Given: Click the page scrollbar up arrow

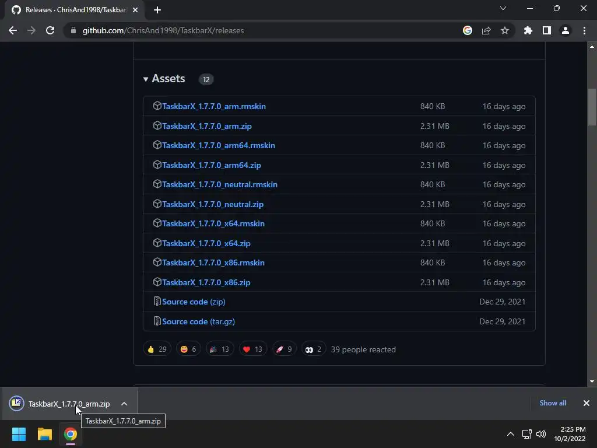Looking at the screenshot, I should (x=592, y=47).
